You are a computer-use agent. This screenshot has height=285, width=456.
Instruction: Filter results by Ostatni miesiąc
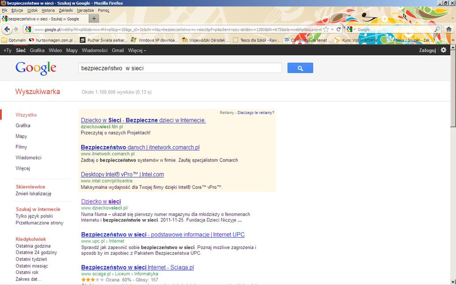[x=32, y=266]
